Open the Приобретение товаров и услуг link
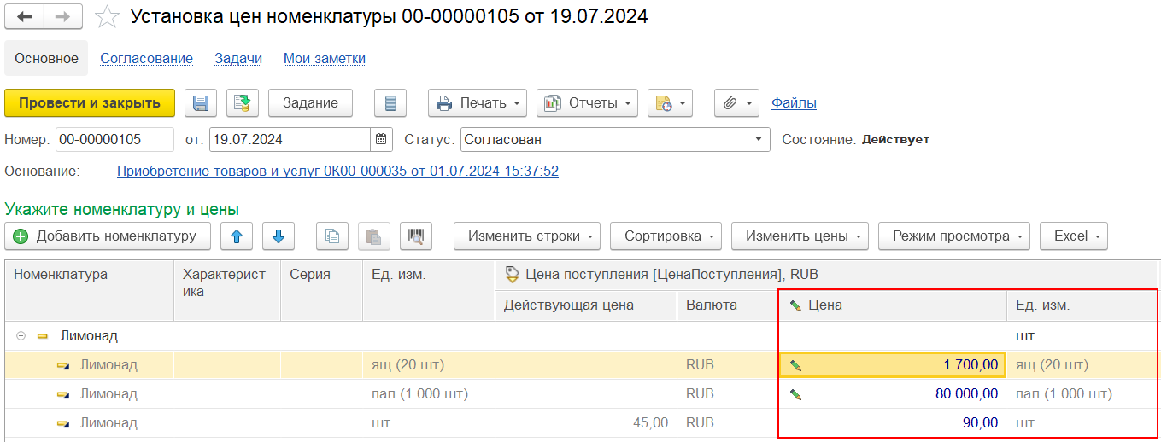This screenshot has height=442, width=1161. pos(337,171)
